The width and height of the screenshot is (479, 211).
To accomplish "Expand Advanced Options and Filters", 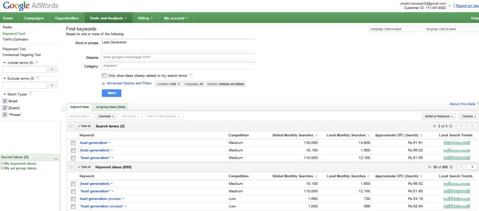I will (129, 84).
